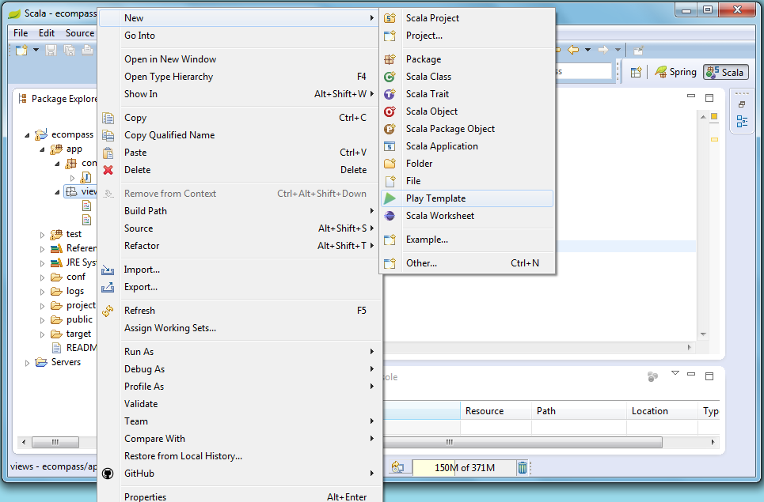Screen dimensions: 764x502
Task: Maximize the editor area
Action: [x=710, y=97]
